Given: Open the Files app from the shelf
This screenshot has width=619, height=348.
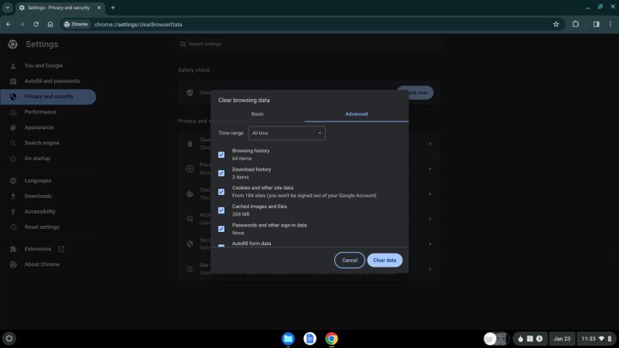Looking at the screenshot, I should click(288, 339).
